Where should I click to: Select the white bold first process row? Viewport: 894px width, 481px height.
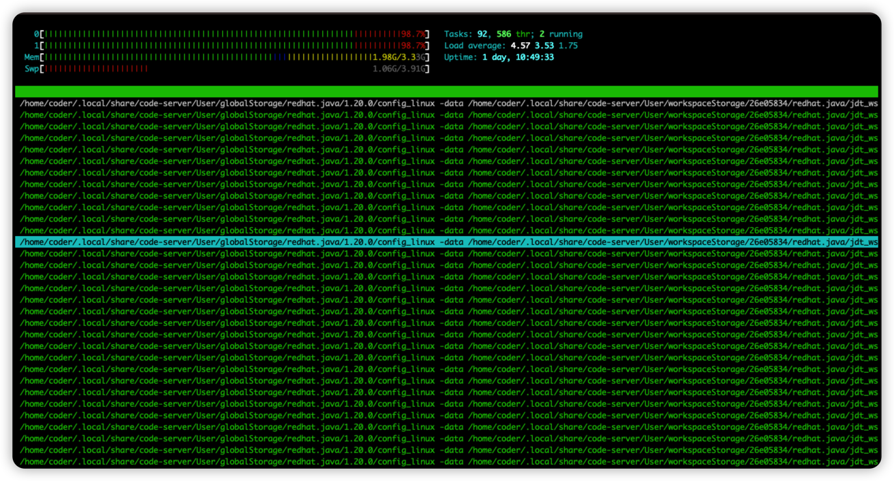click(x=447, y=103)
